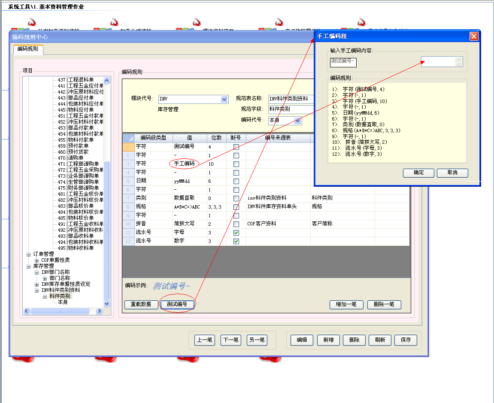
Task: Switch to the 编码规则 tab
Action: 27,49
